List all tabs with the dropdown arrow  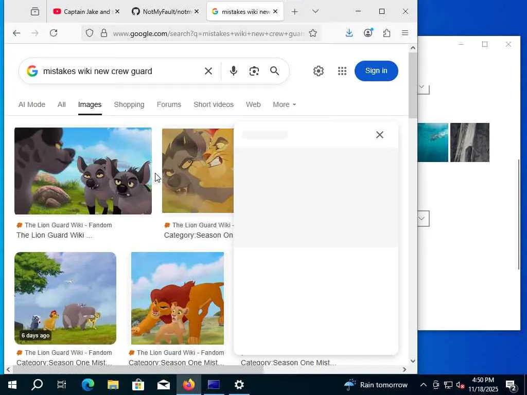coord(315,11)
